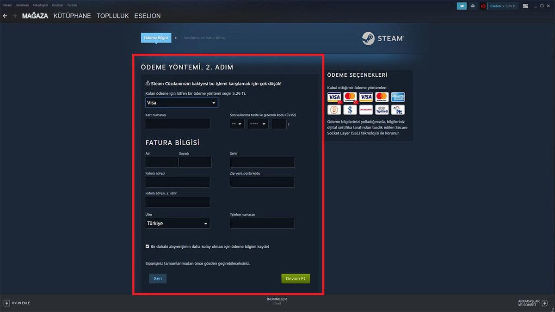Viewport: 555px width, 312px height.
Task: Go back with the left arrow icon
Action: (x=5, y=16)
